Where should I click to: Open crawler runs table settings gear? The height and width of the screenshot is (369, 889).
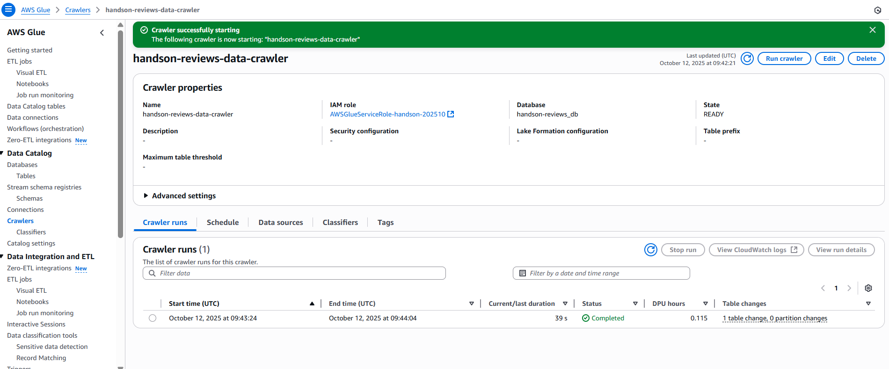868,288
